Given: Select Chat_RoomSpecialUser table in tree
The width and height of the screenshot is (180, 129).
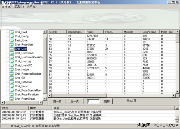Looking at the screenshot, I should tap(28, 90).
